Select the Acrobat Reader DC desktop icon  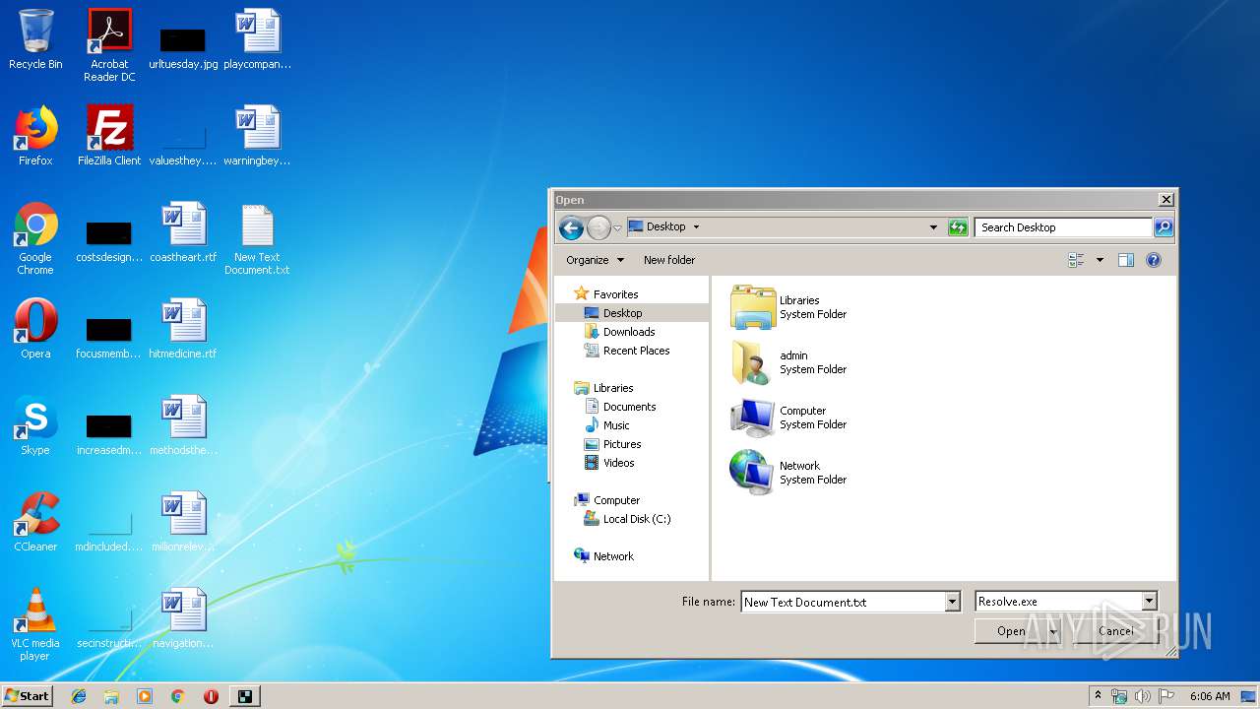[x=109, y=45]
